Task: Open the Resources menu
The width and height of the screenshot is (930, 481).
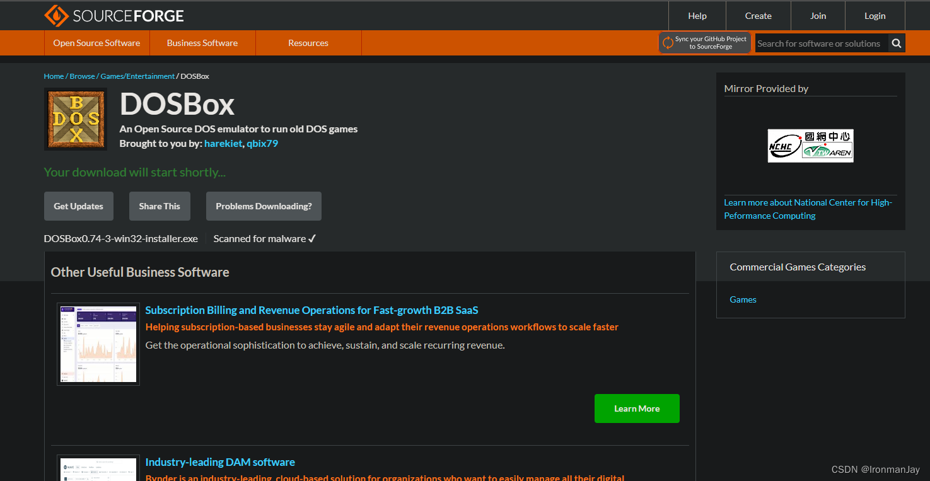Action: click(308, 43)
